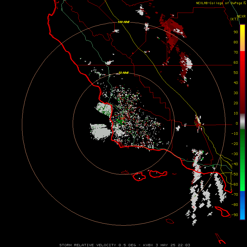Pick the -40 label on velocity scale
247x247 pixels.
click(x=235, y=164)
